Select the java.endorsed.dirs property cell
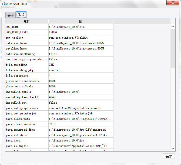The height and width of the screenshot is (165, 181). point(27,130)
